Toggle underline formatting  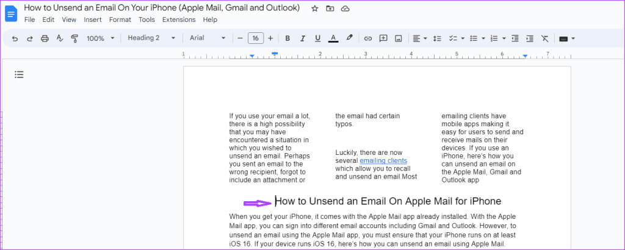click(x=317, y=38)
